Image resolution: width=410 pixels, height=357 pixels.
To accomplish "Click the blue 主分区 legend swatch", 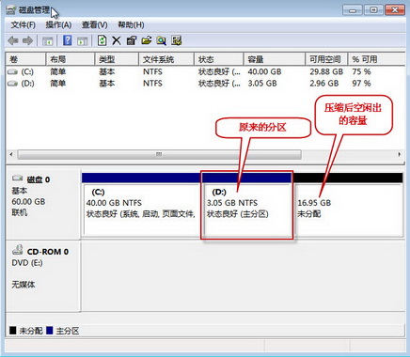I will [x=49, y=331].
